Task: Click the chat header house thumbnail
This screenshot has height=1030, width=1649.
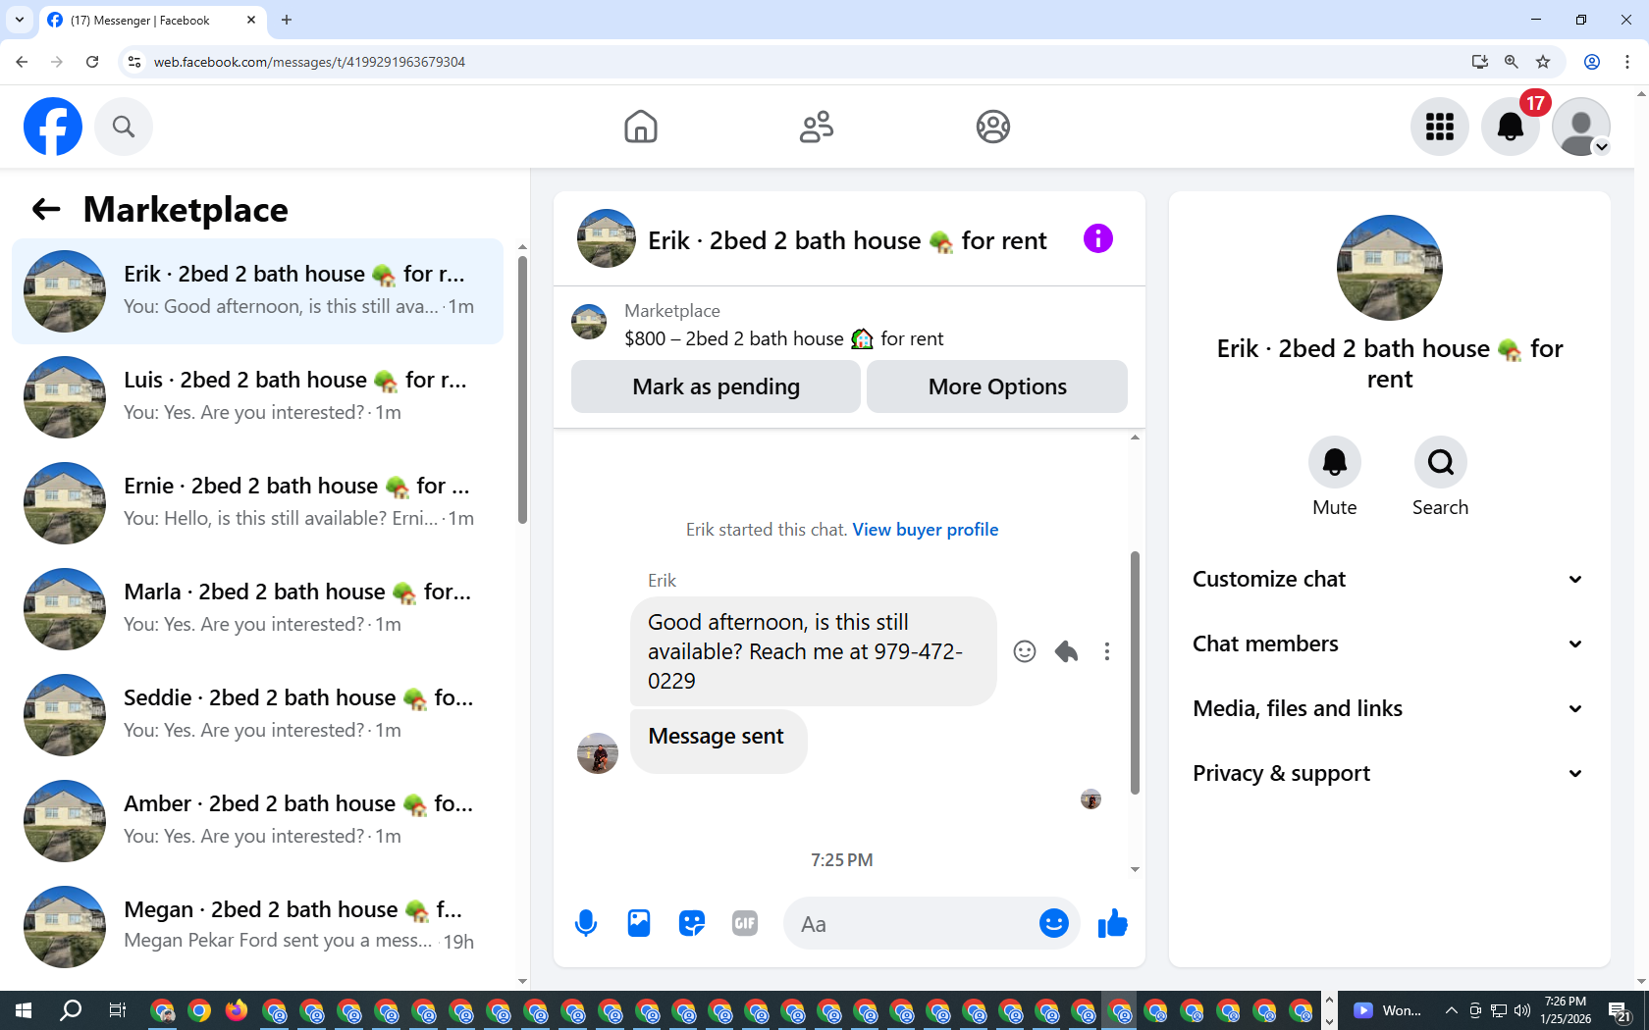Action: point(607,238)
